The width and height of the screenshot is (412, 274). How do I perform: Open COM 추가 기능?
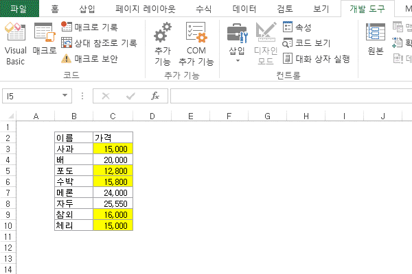pos(196,44)
